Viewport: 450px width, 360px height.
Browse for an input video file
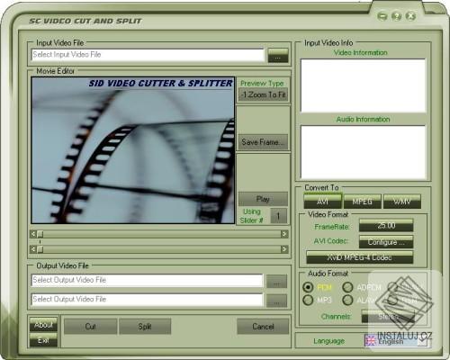[278, 56]
